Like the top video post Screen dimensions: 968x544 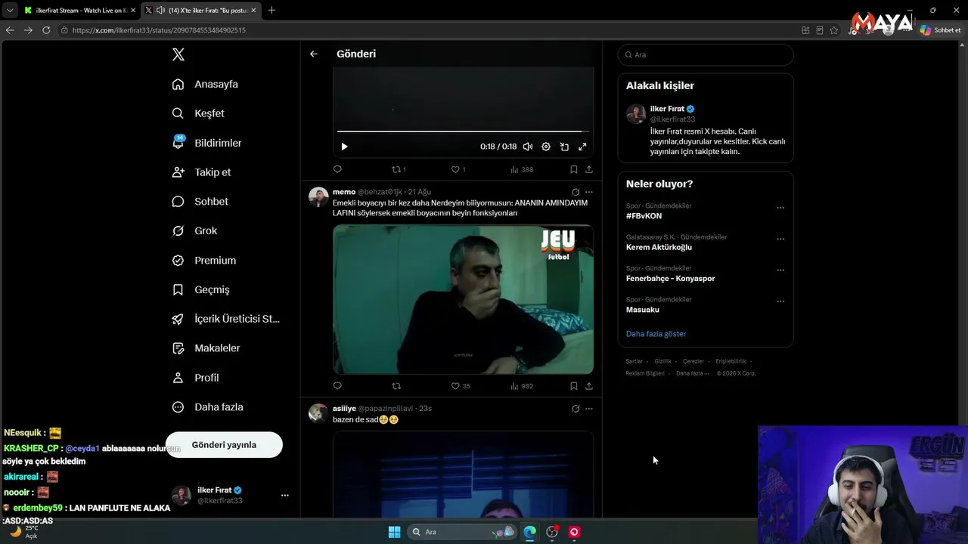[458, 169]
